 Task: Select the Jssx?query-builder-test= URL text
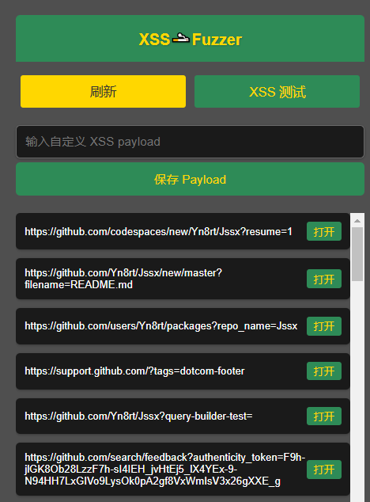click(138, 416)
